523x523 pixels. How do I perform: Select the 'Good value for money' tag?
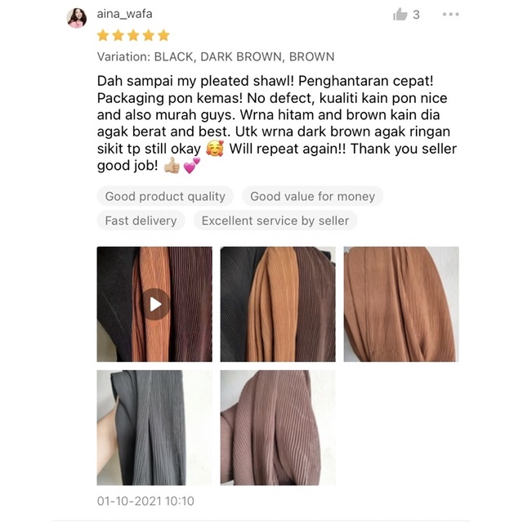(312, 196)
